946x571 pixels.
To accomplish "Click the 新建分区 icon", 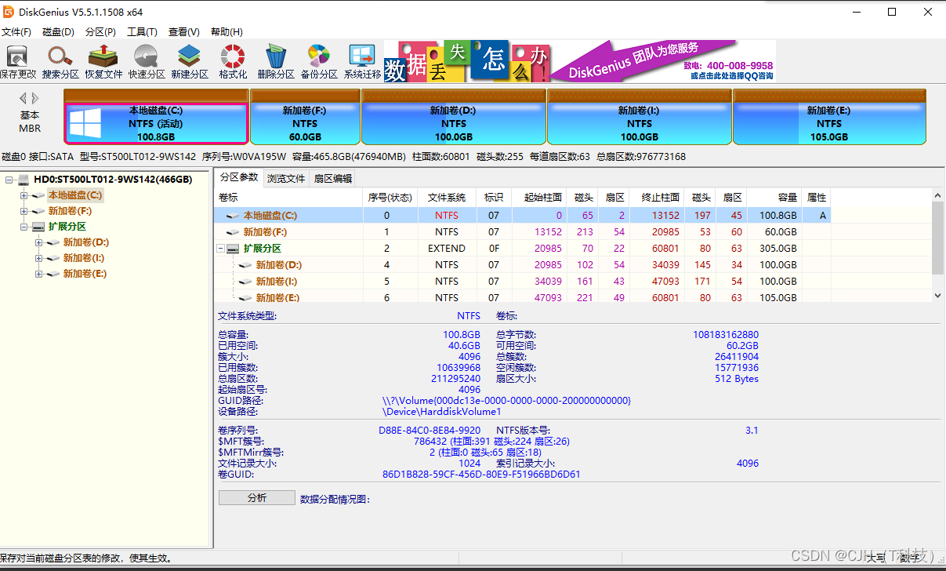I will (x=188, y=61).
